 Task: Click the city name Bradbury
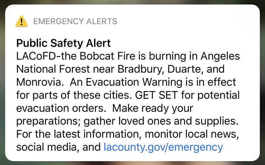[x=140, y=70]
